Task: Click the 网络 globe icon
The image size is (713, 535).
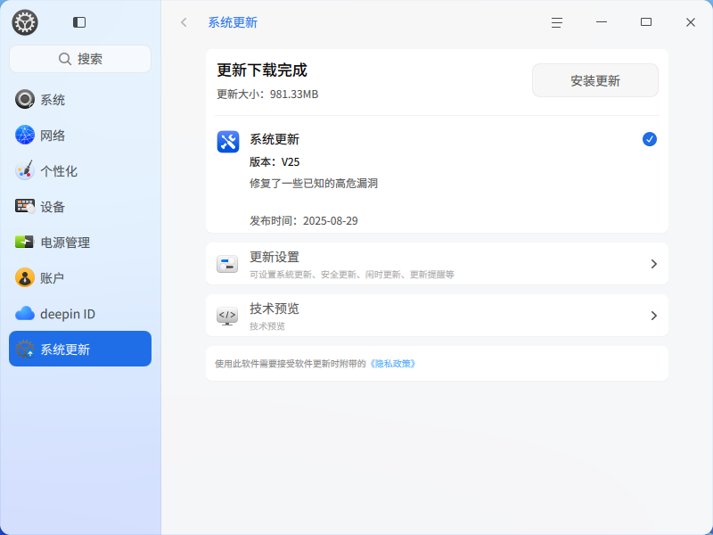Action: pos(25,136)
